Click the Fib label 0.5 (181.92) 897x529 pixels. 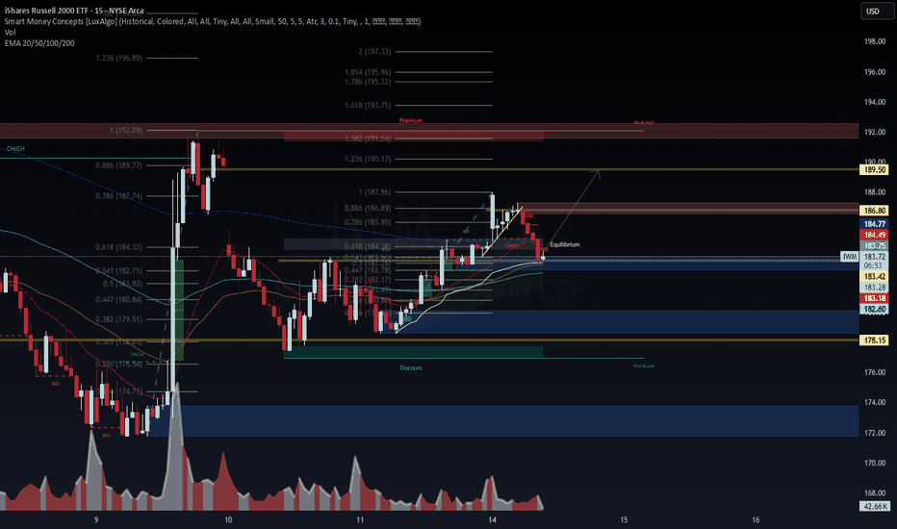[x=122, y=284]
